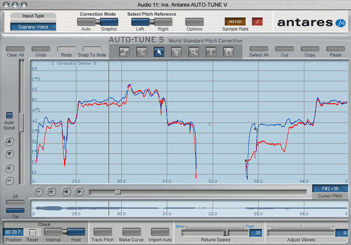Click the Adjust Vibrato value field
The image size is (351, 245).
[342, 233]
